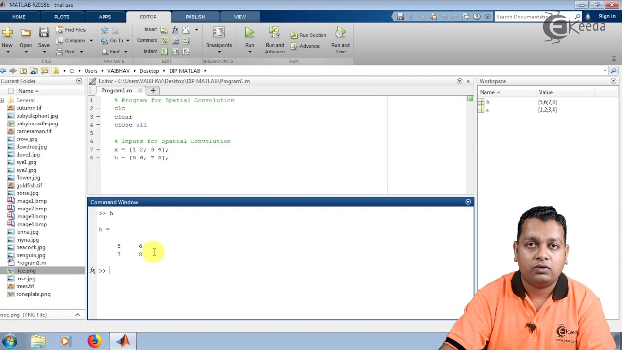
Task: Select the EDITOR tab
Action: [148, 17]
